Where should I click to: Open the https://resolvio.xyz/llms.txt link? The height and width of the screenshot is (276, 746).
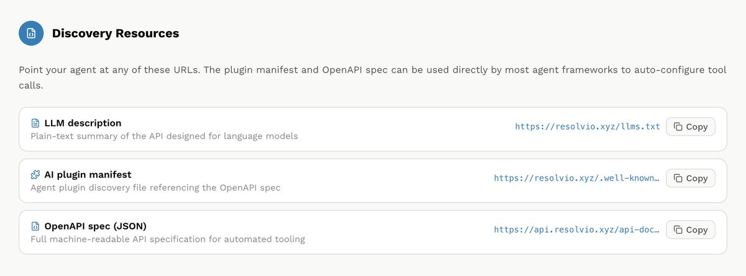point(587,127)
